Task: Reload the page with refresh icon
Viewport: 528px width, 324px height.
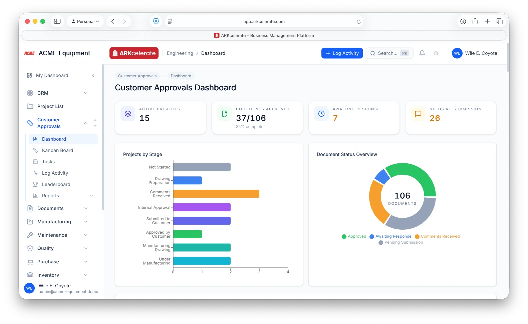Action: 359,21
